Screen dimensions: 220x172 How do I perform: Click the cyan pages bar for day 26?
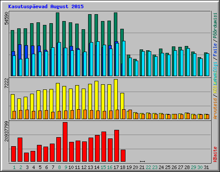175,63
